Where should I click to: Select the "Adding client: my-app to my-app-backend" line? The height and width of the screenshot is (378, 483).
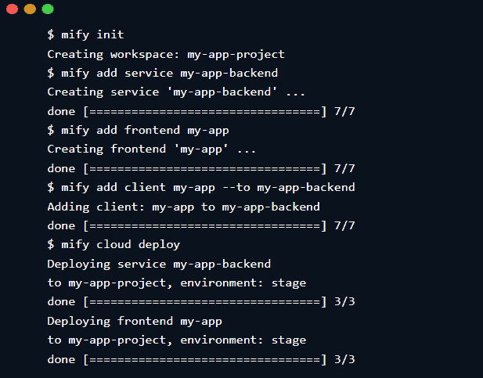tap(184, 207)
